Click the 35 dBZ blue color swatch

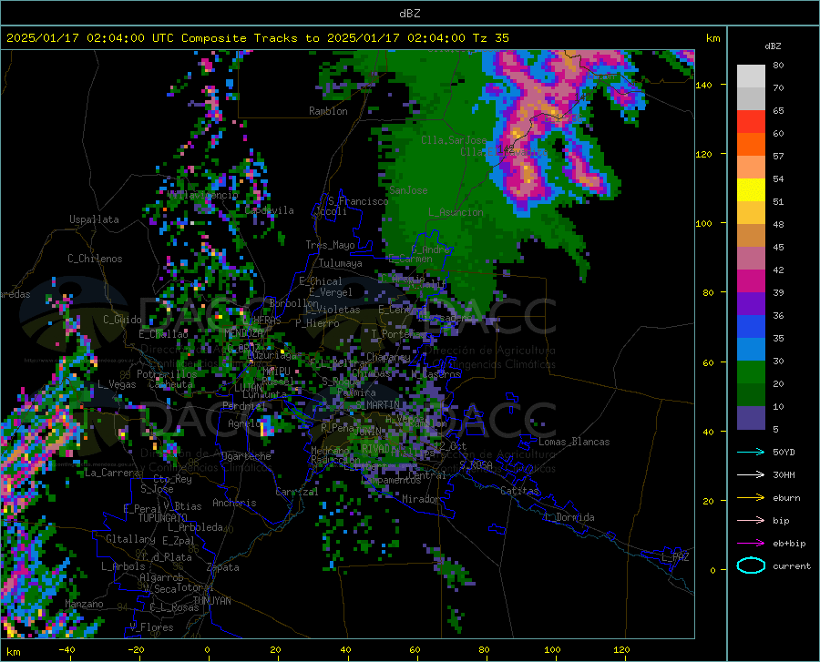(751, 327)
